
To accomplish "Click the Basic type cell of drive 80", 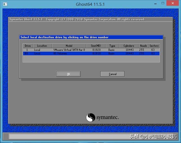I will coord(111,53).
